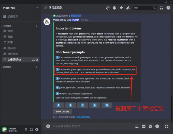The height and width of the screenshot is (134, 173).
Task: Click shortened prompt 1 text
Action: [93, 60]
